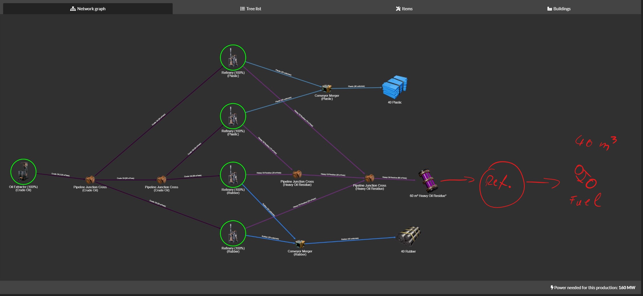Switch to the Buildings tab
The image size is (643, 296).
click(559, 9)
